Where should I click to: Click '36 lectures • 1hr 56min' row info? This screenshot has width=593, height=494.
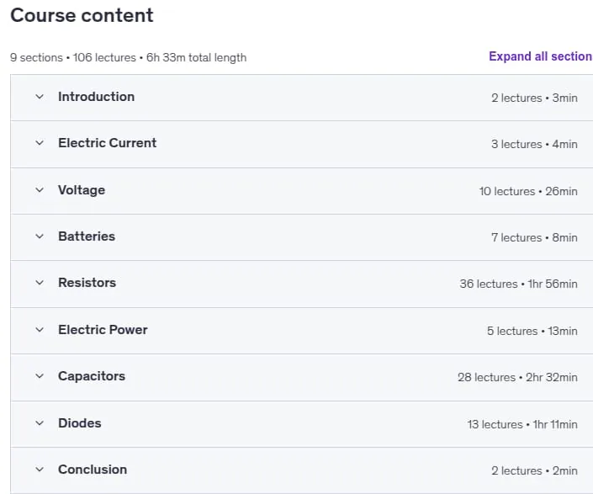point(518,284)
